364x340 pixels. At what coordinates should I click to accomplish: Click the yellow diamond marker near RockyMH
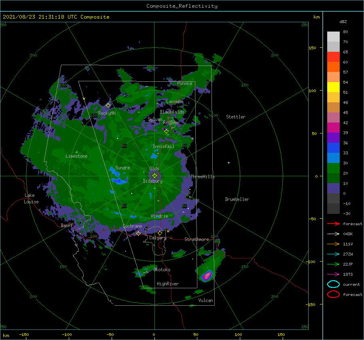108,106
